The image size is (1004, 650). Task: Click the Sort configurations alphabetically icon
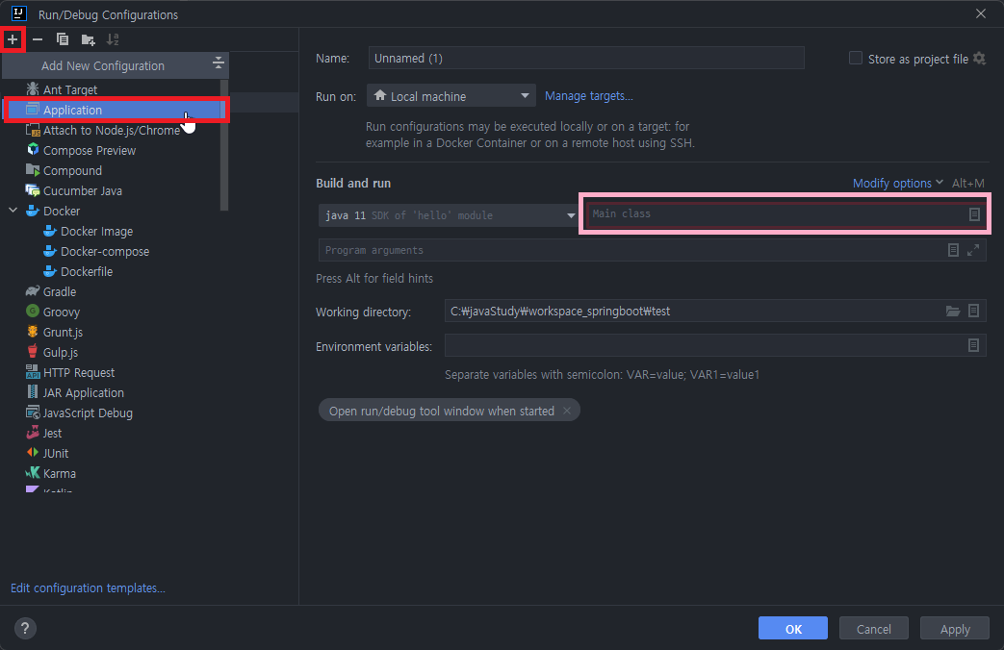(x=113, y=39)
